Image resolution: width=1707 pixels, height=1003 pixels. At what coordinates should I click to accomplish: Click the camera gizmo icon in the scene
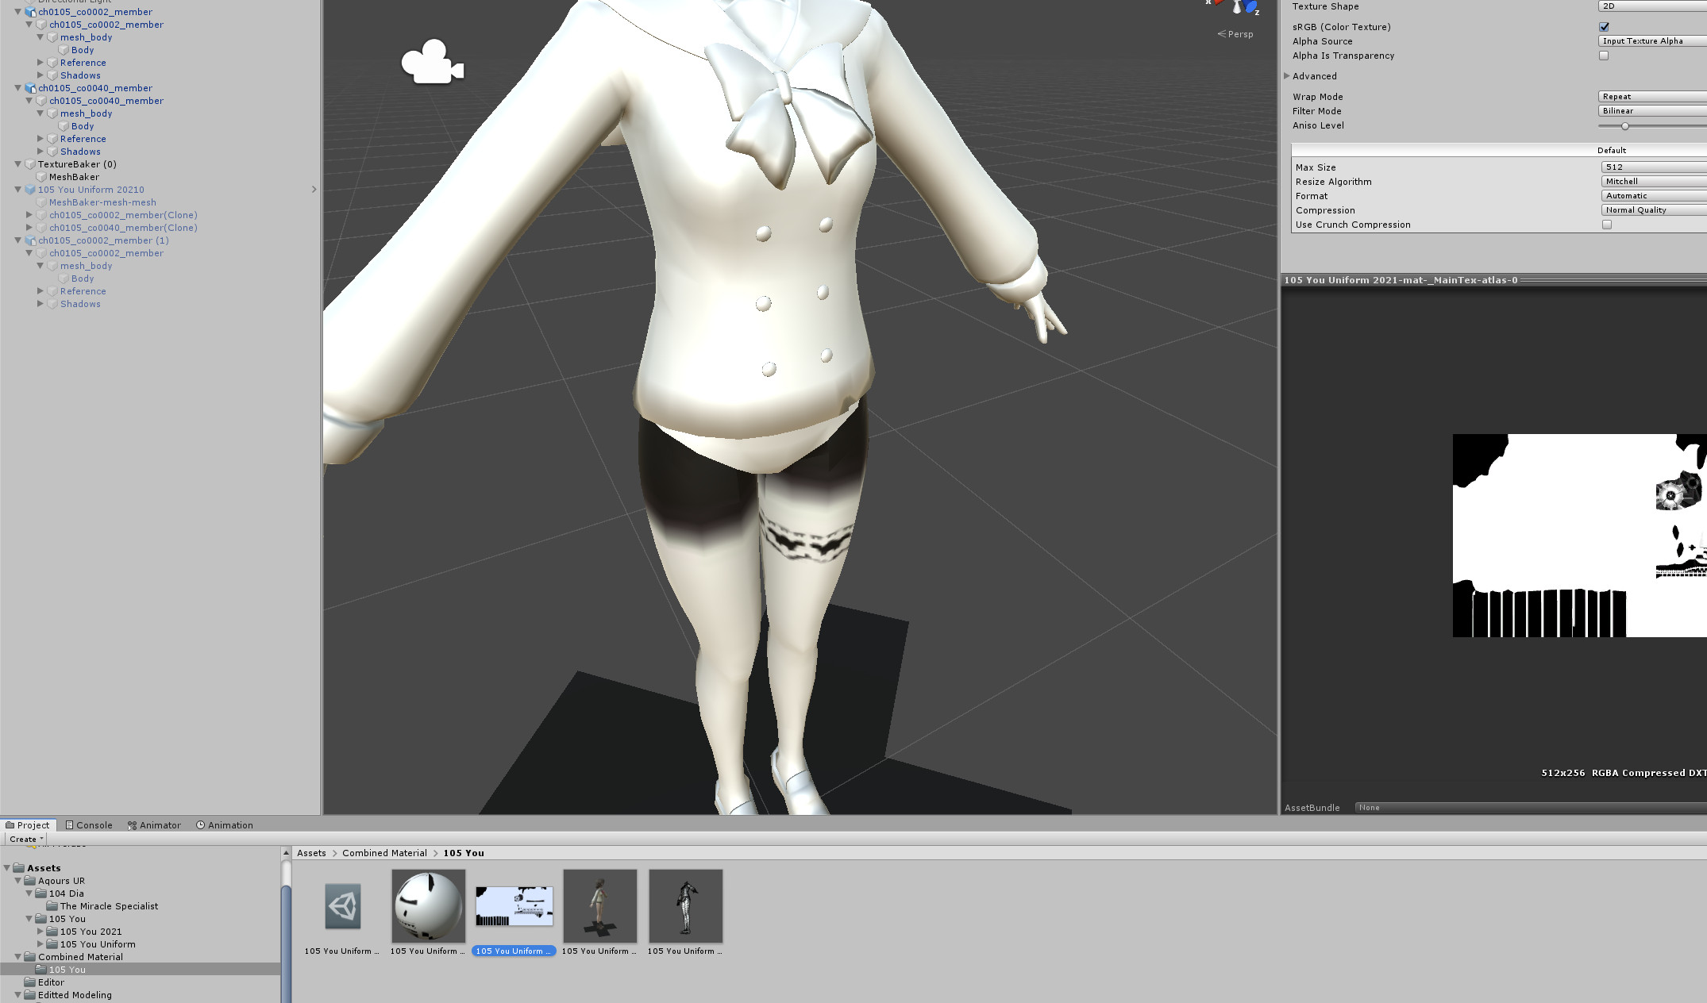432,63
